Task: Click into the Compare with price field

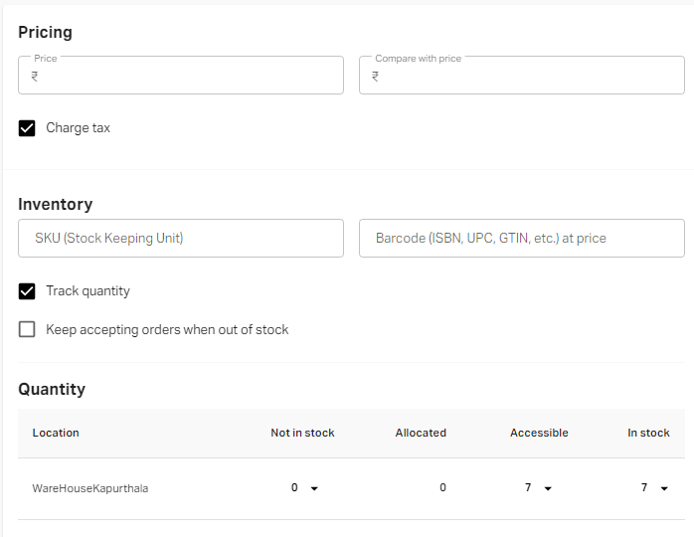Action: point(527,77)
